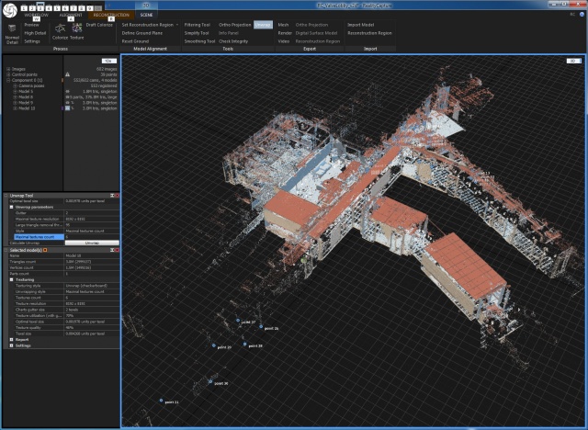Expand the Camera poses node
The width and height of the screenshot is (588, 430).
click(15, 85)
